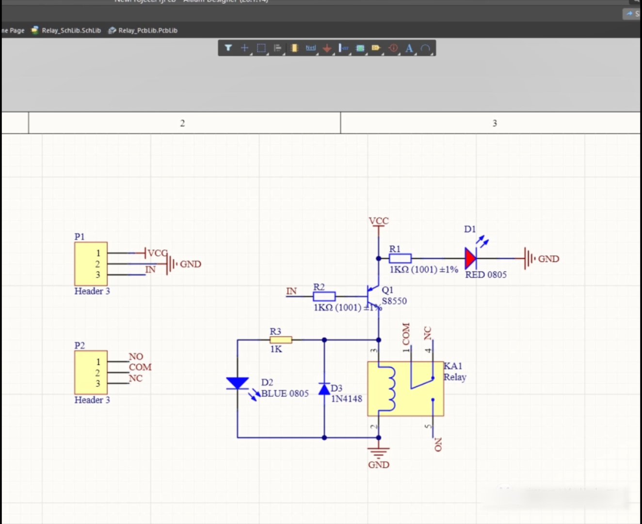This screenshot has height=524, width=642.
Task: Select the move objects plus-cross tool
Action: [244, 48]
